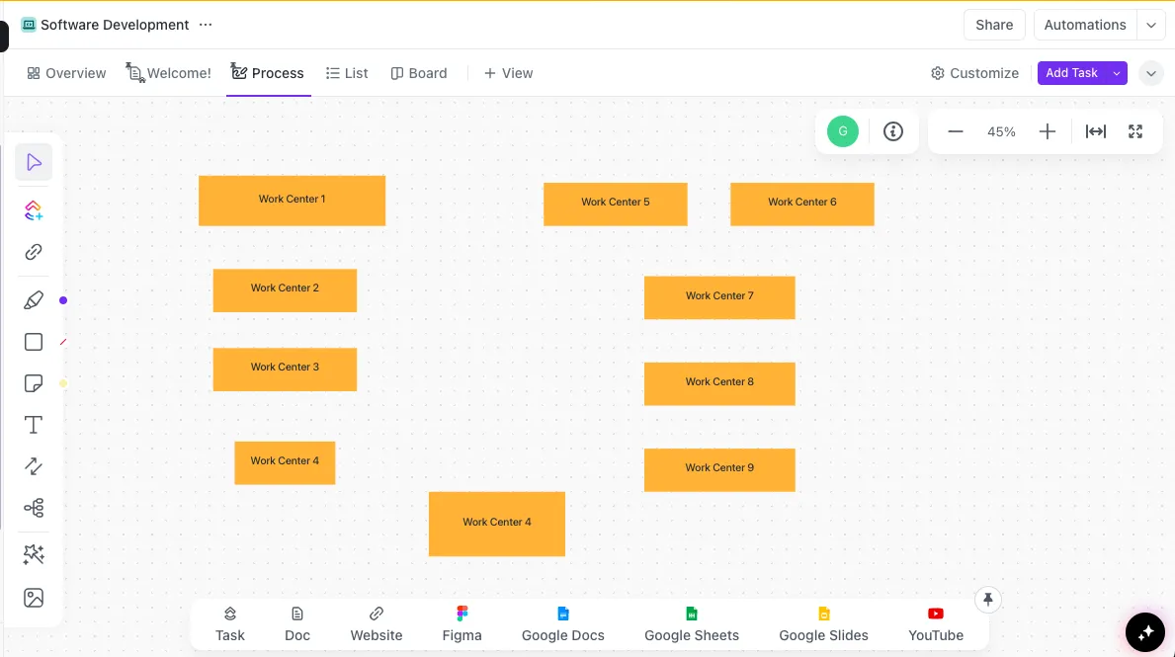This screenshot has width=1175, height=657.
Task: Select the Work Center 7 box
Action: 719,297
